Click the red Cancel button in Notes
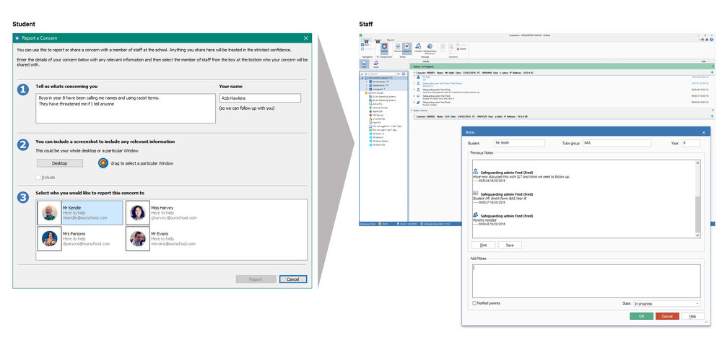722x338 pixels. pos(667,316)
